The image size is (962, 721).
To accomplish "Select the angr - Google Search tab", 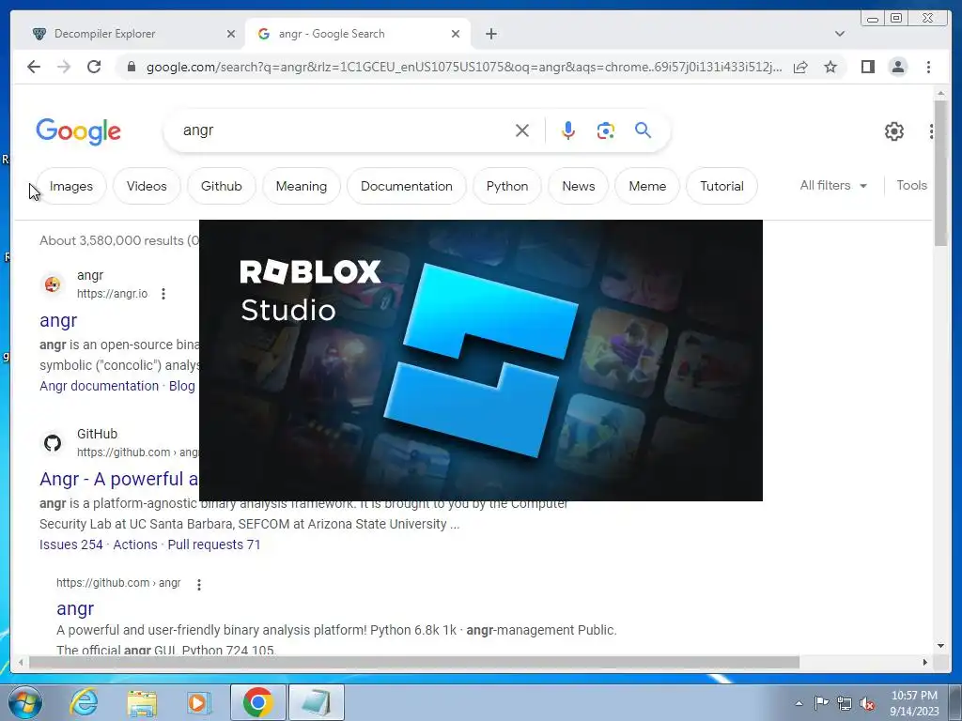I will [x=358, y=34].
